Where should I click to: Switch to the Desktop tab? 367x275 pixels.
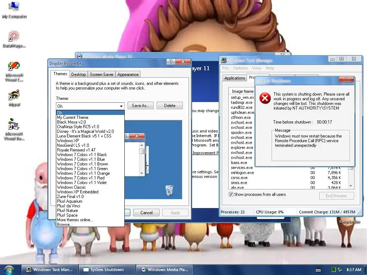(78, 74)
